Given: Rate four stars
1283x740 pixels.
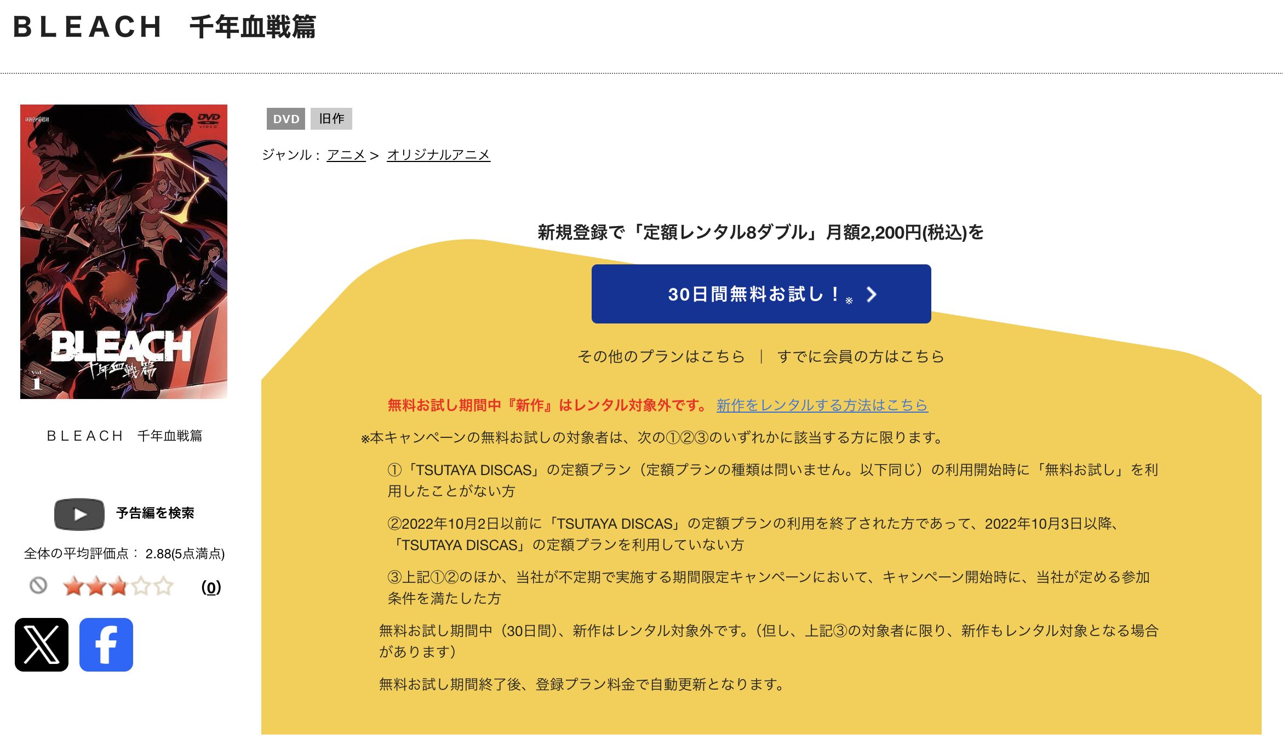Looking at the screenshot, I should 141,586.
